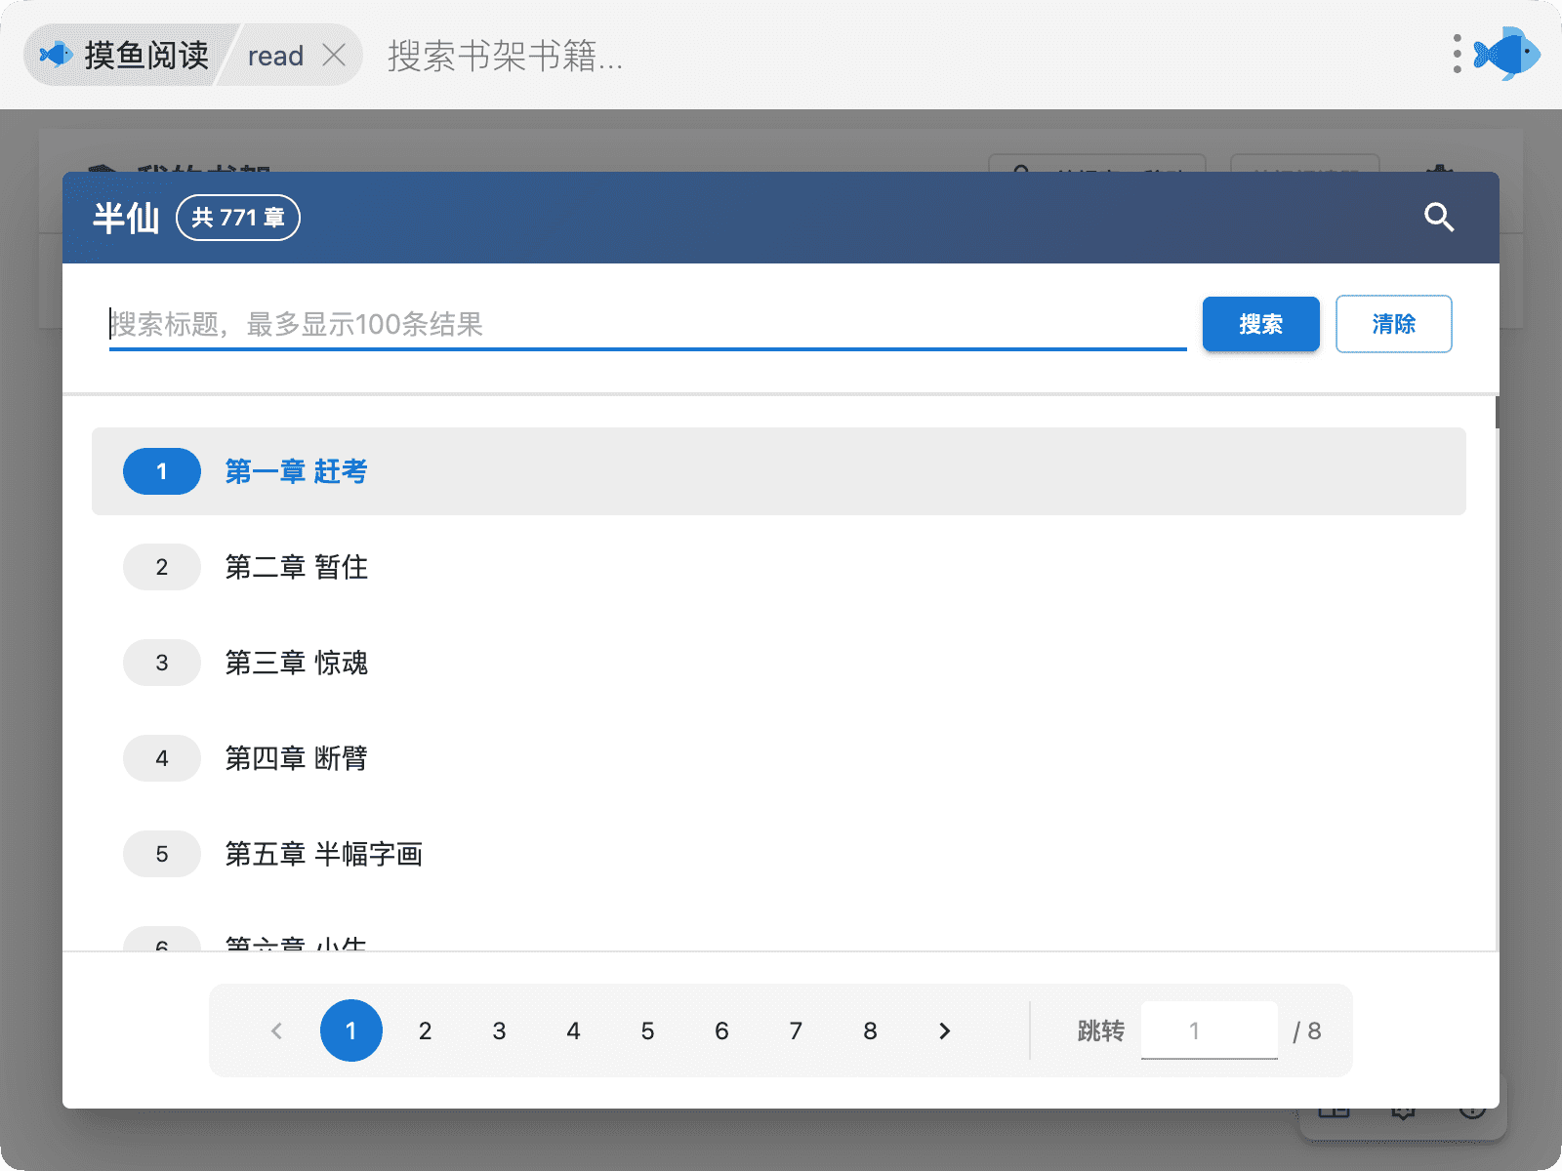Focus the chapter title search field

646,324
